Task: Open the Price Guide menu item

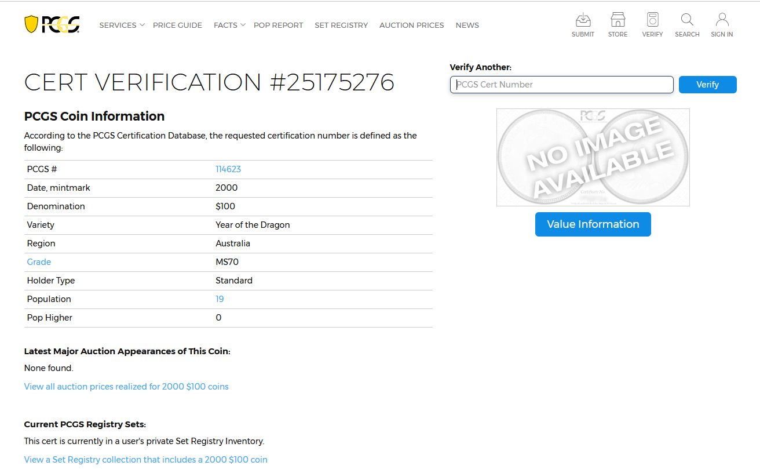Action: (x=177, y=25)
